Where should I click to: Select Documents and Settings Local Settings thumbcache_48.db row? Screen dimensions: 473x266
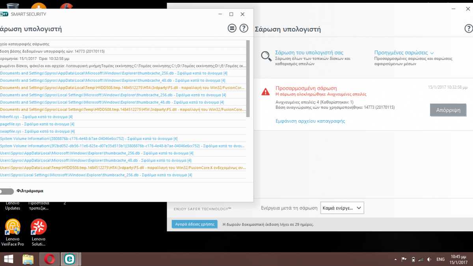click(x=123, y=102)
